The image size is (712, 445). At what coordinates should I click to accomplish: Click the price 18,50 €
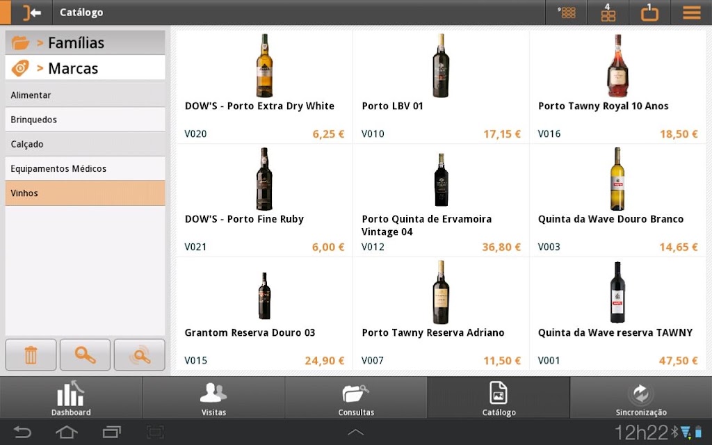pyautogui.click(x=679, y=134)
